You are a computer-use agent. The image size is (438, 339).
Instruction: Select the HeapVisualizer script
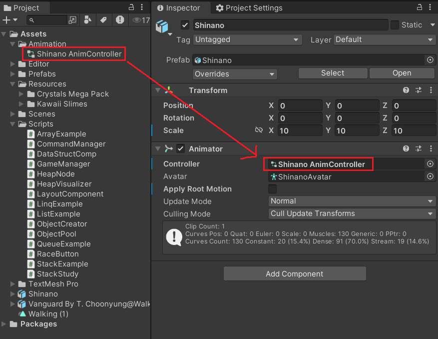click(x=59, y=184)
